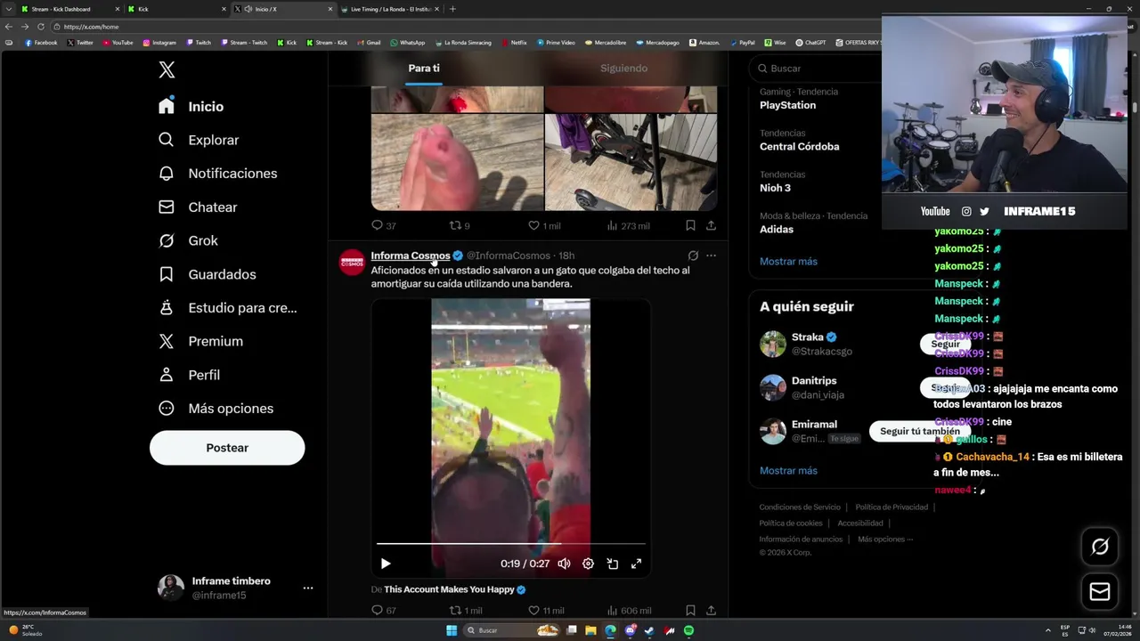
Task: Repost the top post with 9 reposts
Action: pyautogui.click(x=460, y=226)
